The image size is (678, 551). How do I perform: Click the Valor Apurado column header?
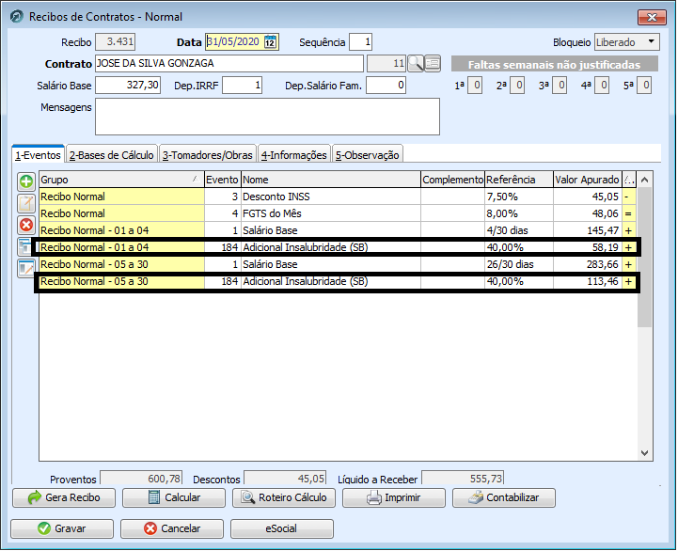(588, 180)
